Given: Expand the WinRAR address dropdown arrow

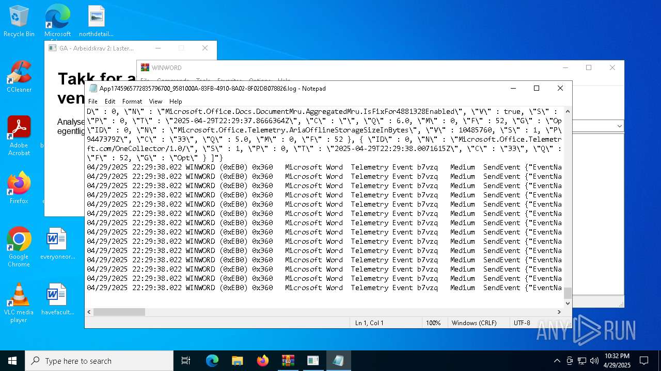Looking at the screenshot, I should click(x=619, y=126).
